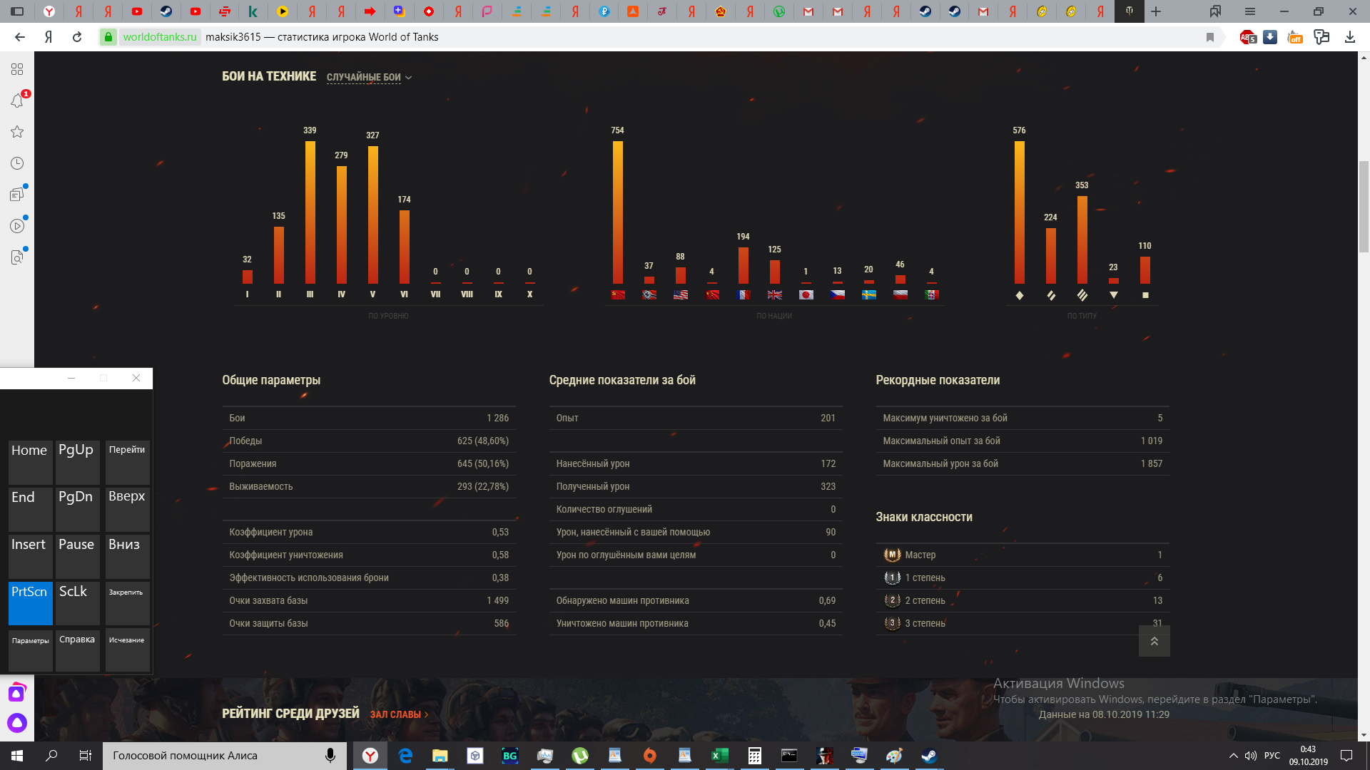Open Steam from the taskbar
The height and width of the screenshot is (770, 1370).
pos(929,756)
